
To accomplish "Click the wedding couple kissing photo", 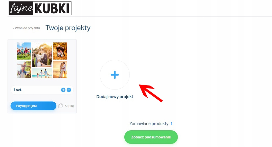I will click(x=42, y=55).
